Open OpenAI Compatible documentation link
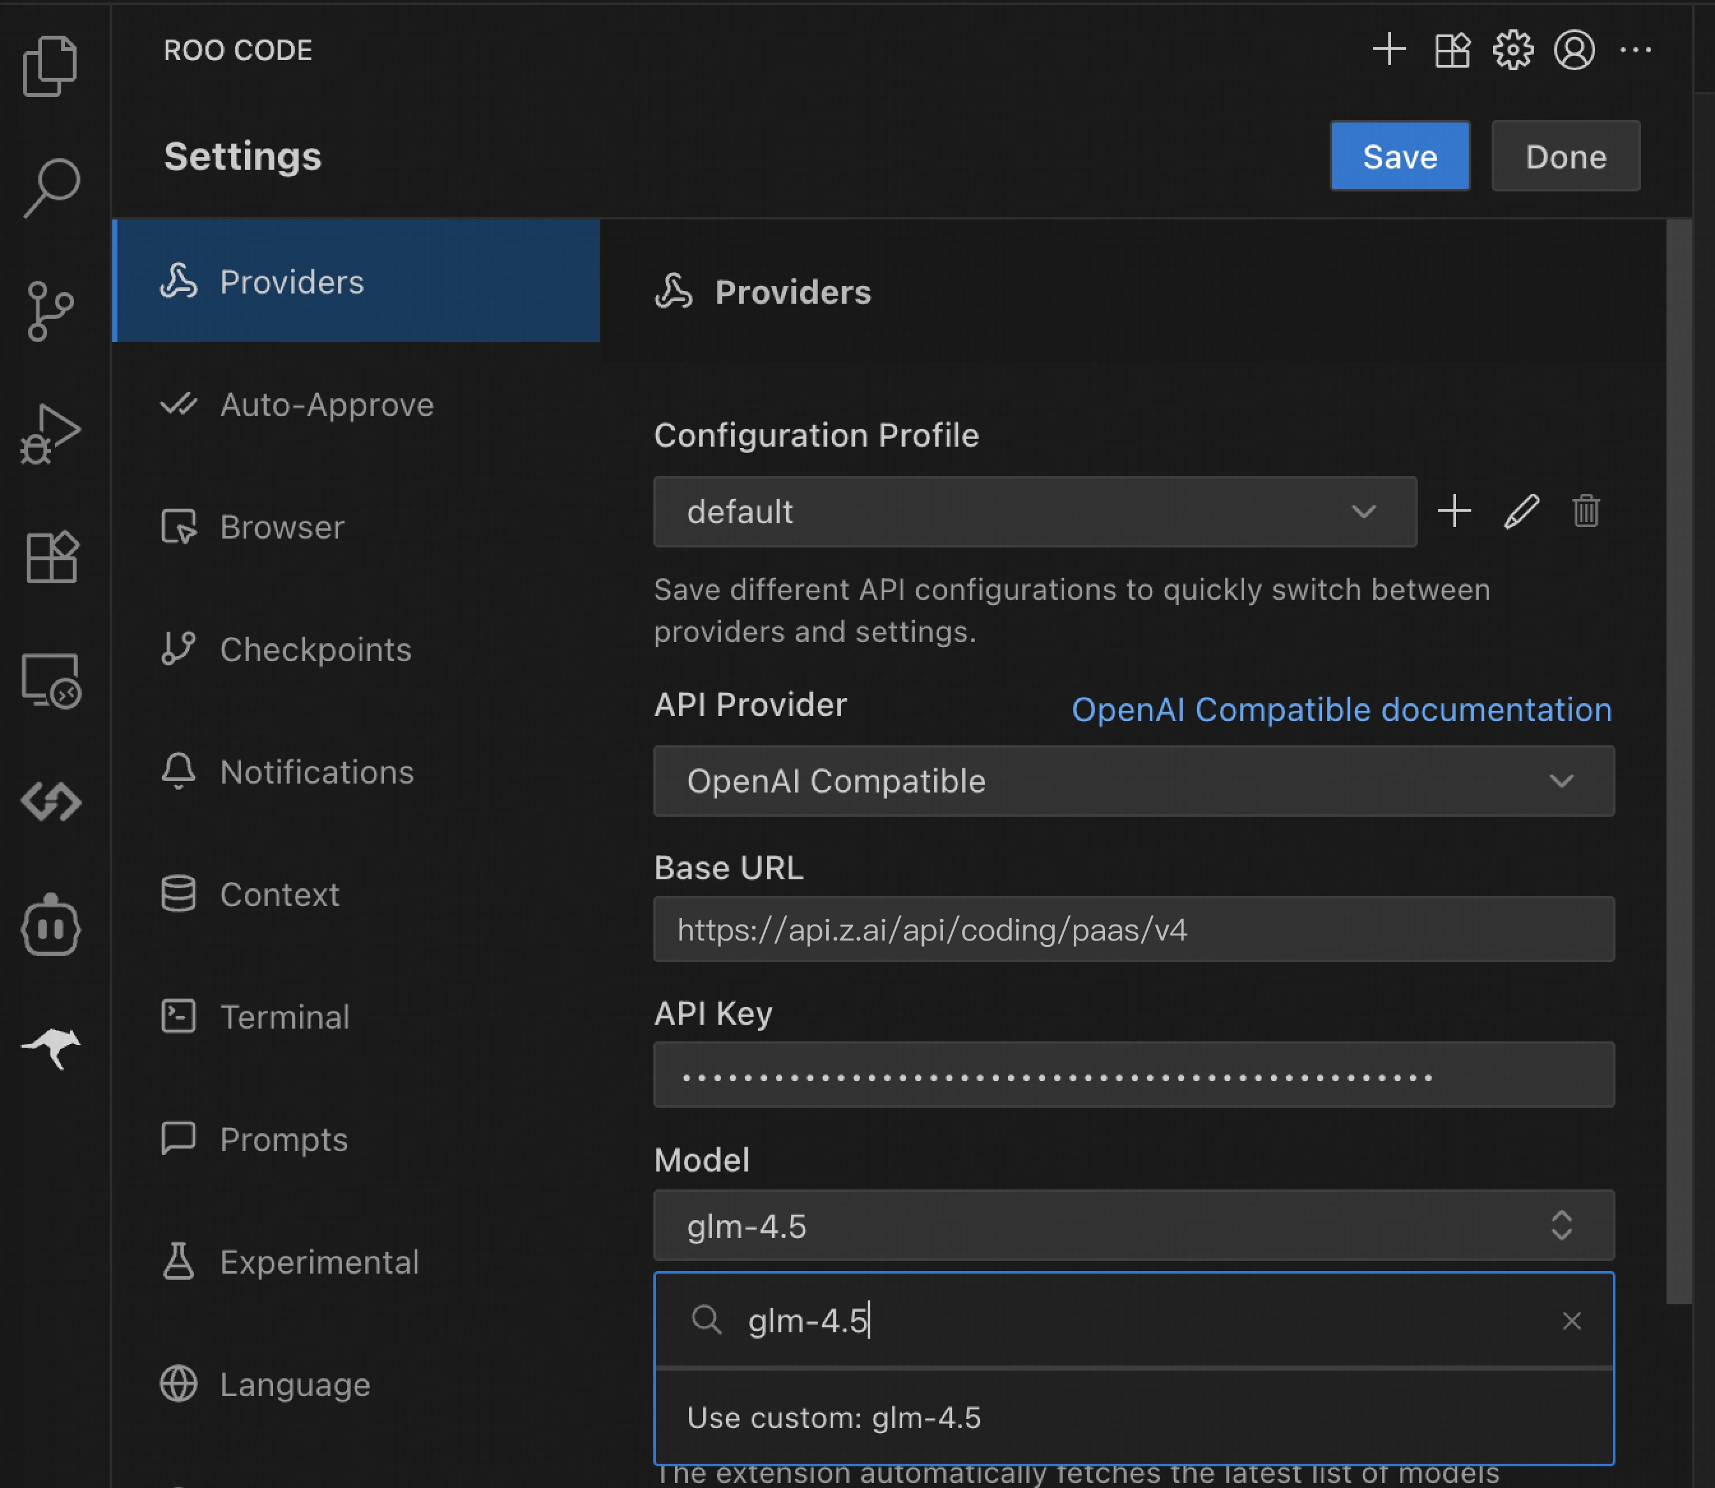Screen dimensions: 1715x1488 pos(1340,710)
